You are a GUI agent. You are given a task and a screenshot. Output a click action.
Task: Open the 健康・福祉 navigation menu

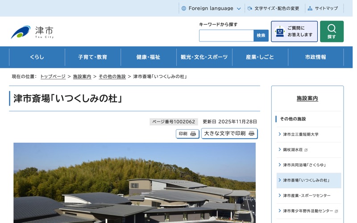coord(149,57)
